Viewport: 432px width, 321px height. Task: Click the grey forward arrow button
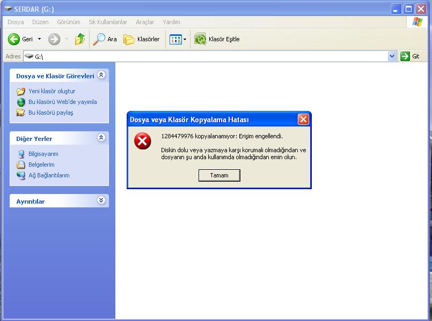pos(54,39)
